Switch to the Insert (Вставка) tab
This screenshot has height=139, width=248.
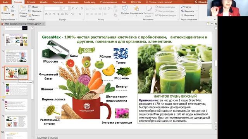click(31, 2)
